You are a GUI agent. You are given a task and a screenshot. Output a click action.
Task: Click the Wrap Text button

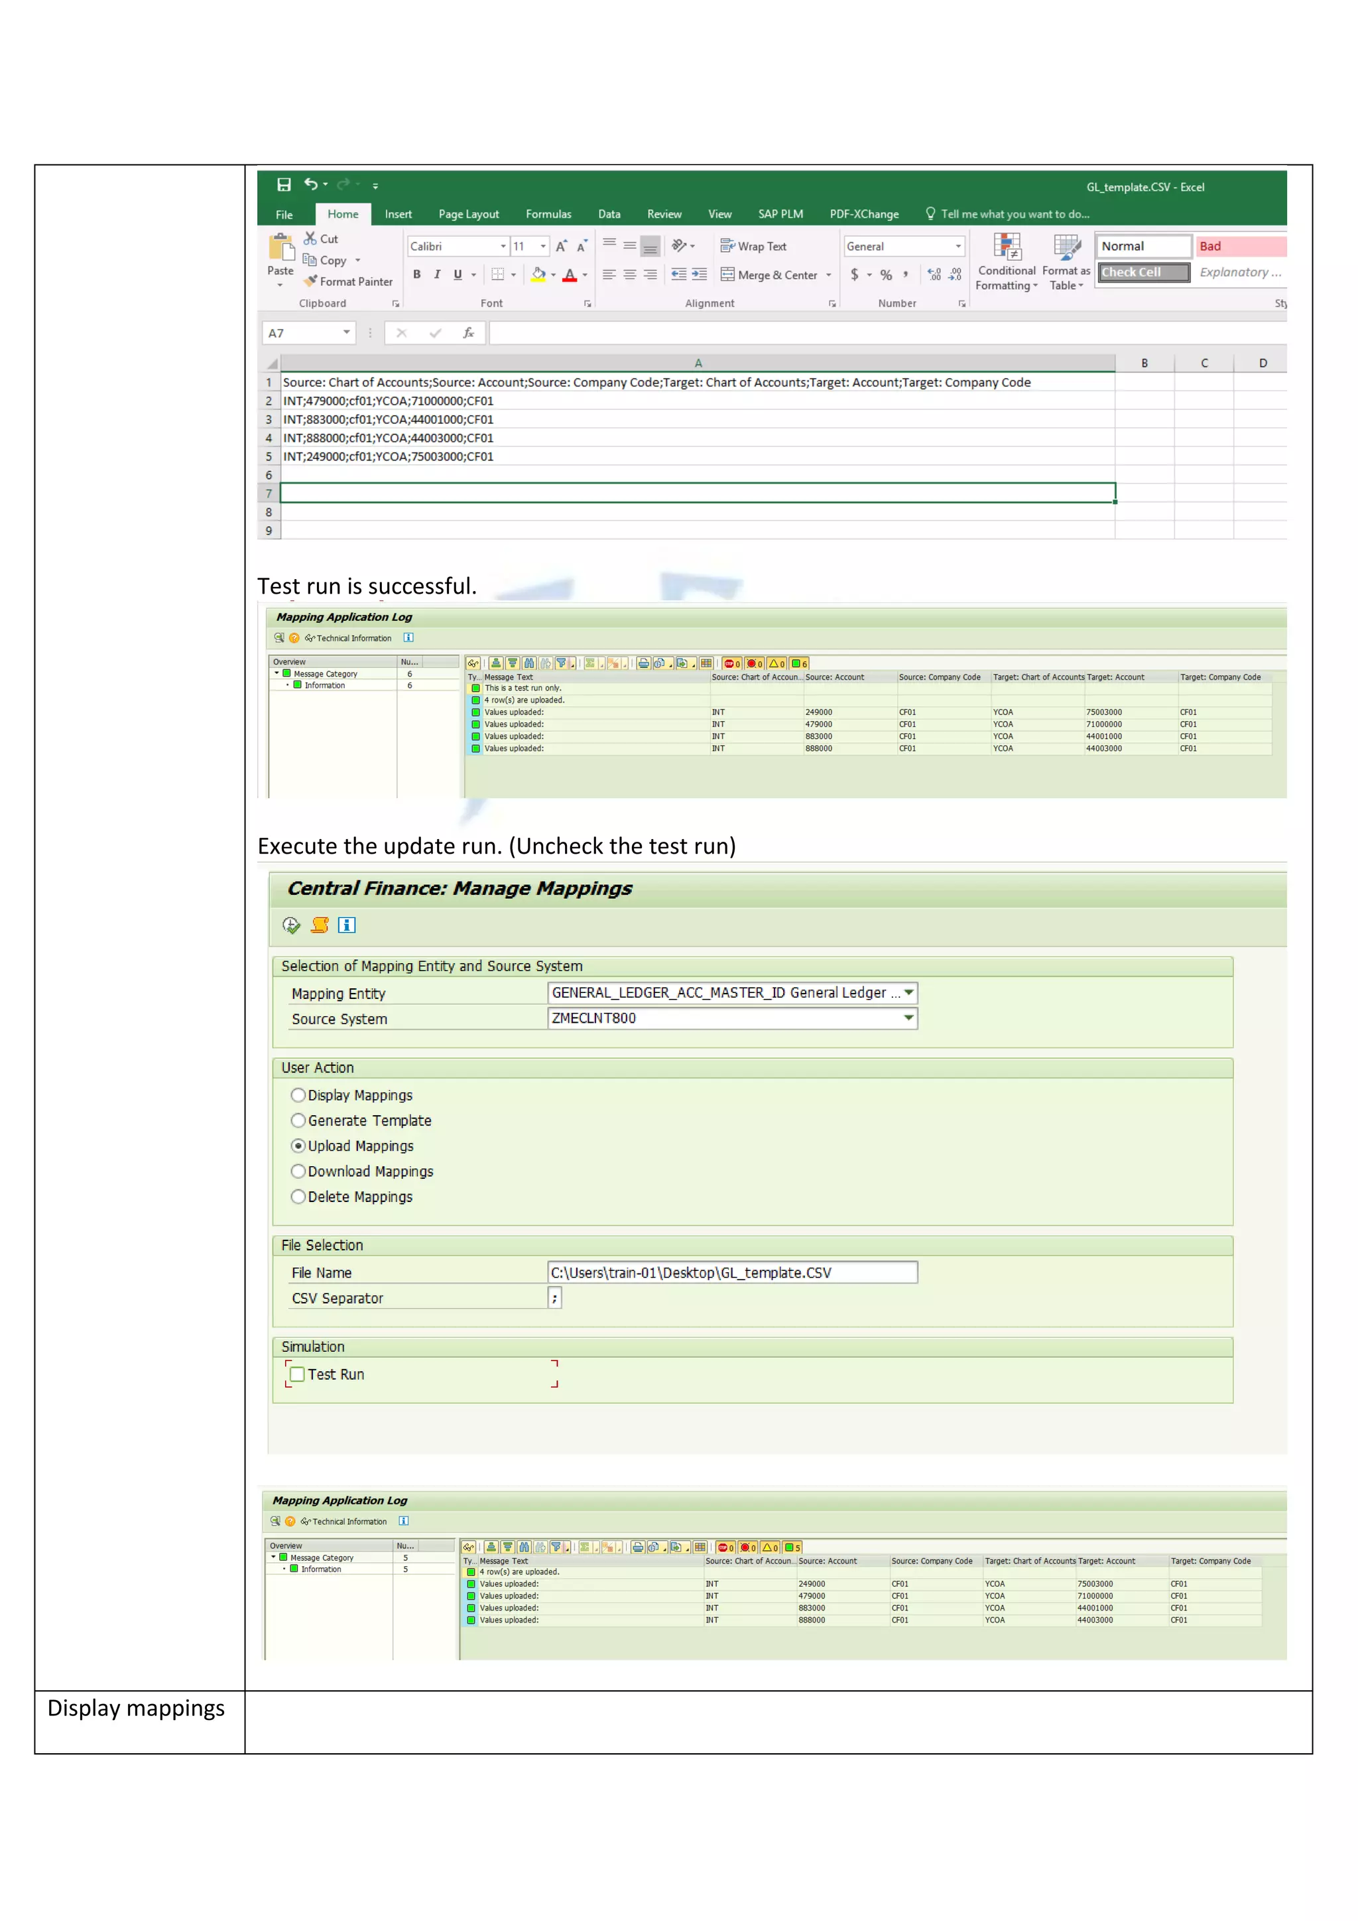tap(753, 246)
